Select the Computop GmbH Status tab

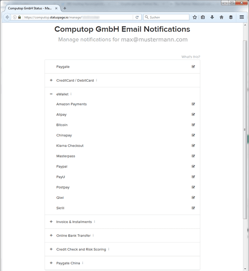tap(30, 8)
